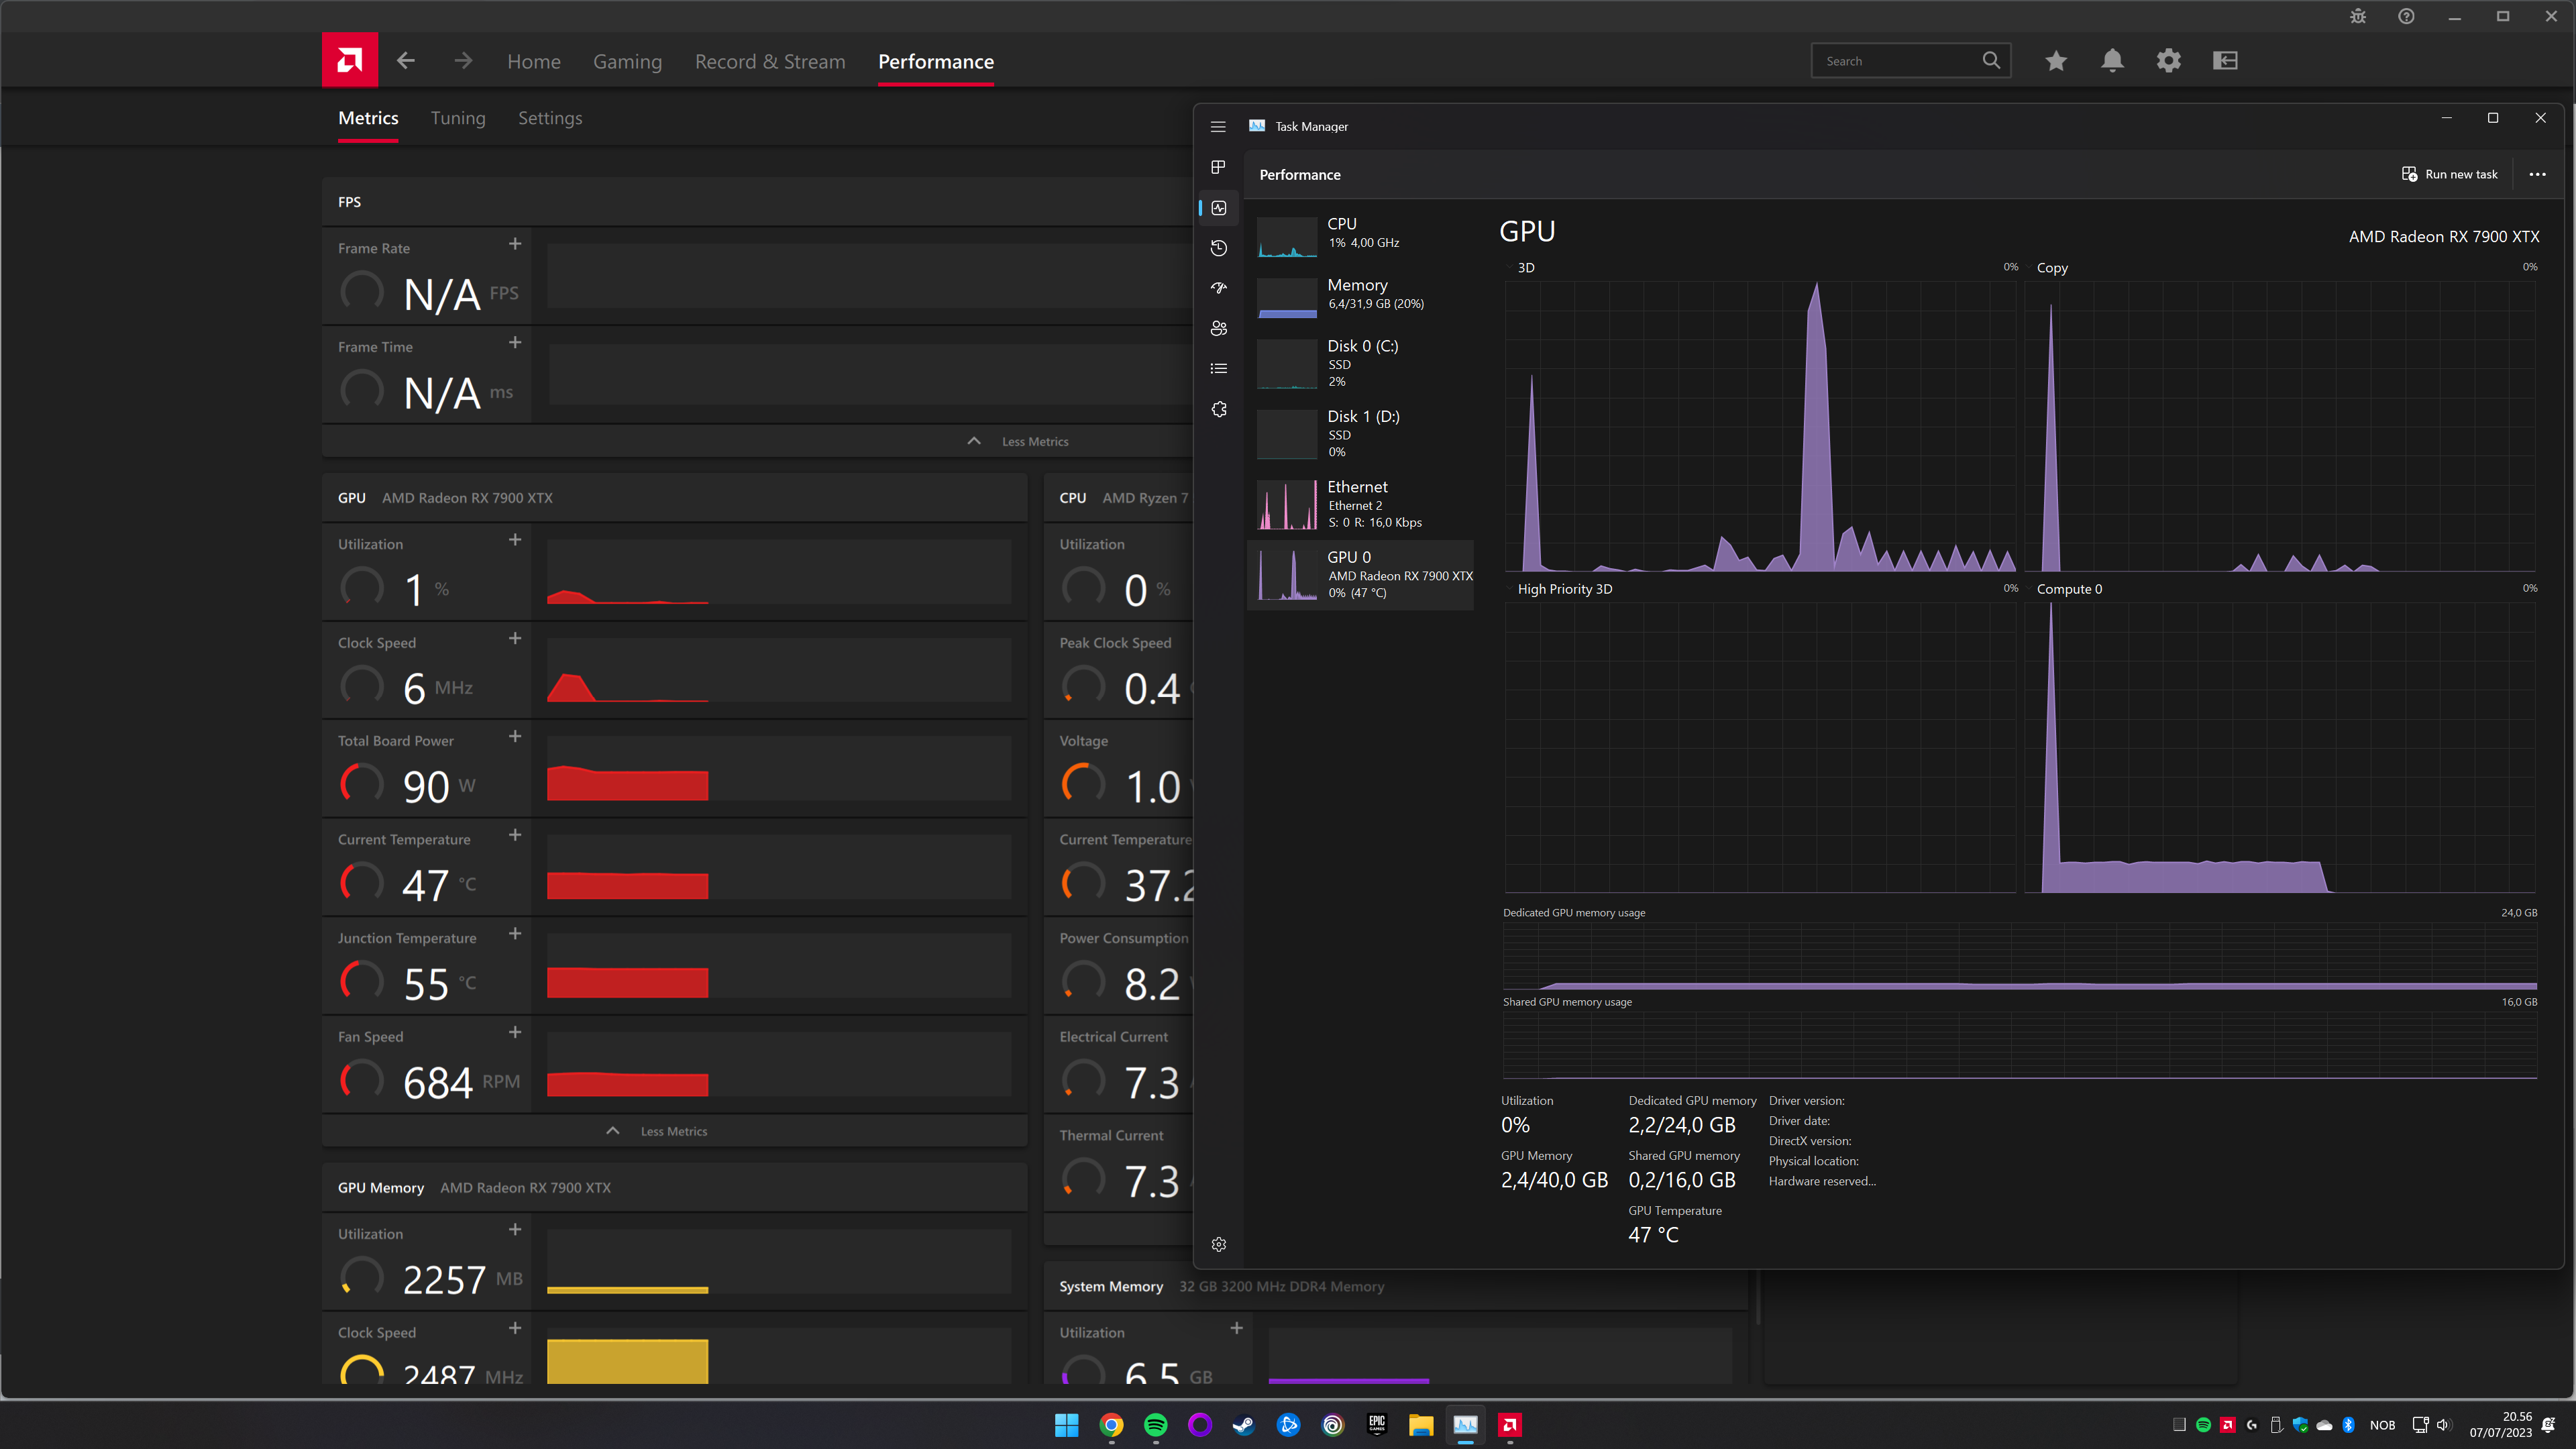Screen dimensions: 2576x1449
Task: Switch to Home tab
Action: 534,62
